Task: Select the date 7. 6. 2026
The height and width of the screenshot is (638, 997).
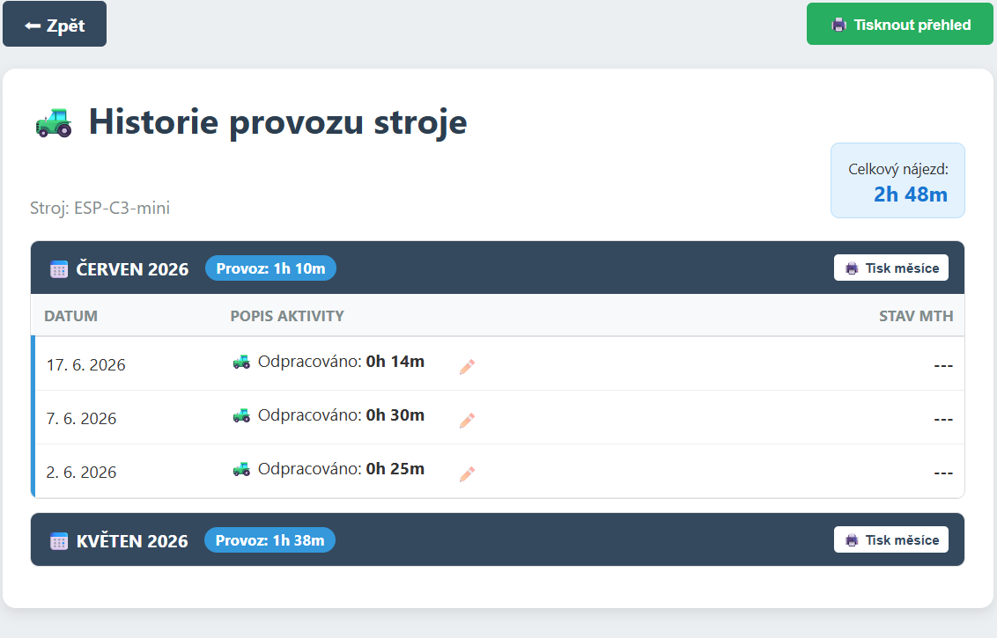Action: (81, 419)
